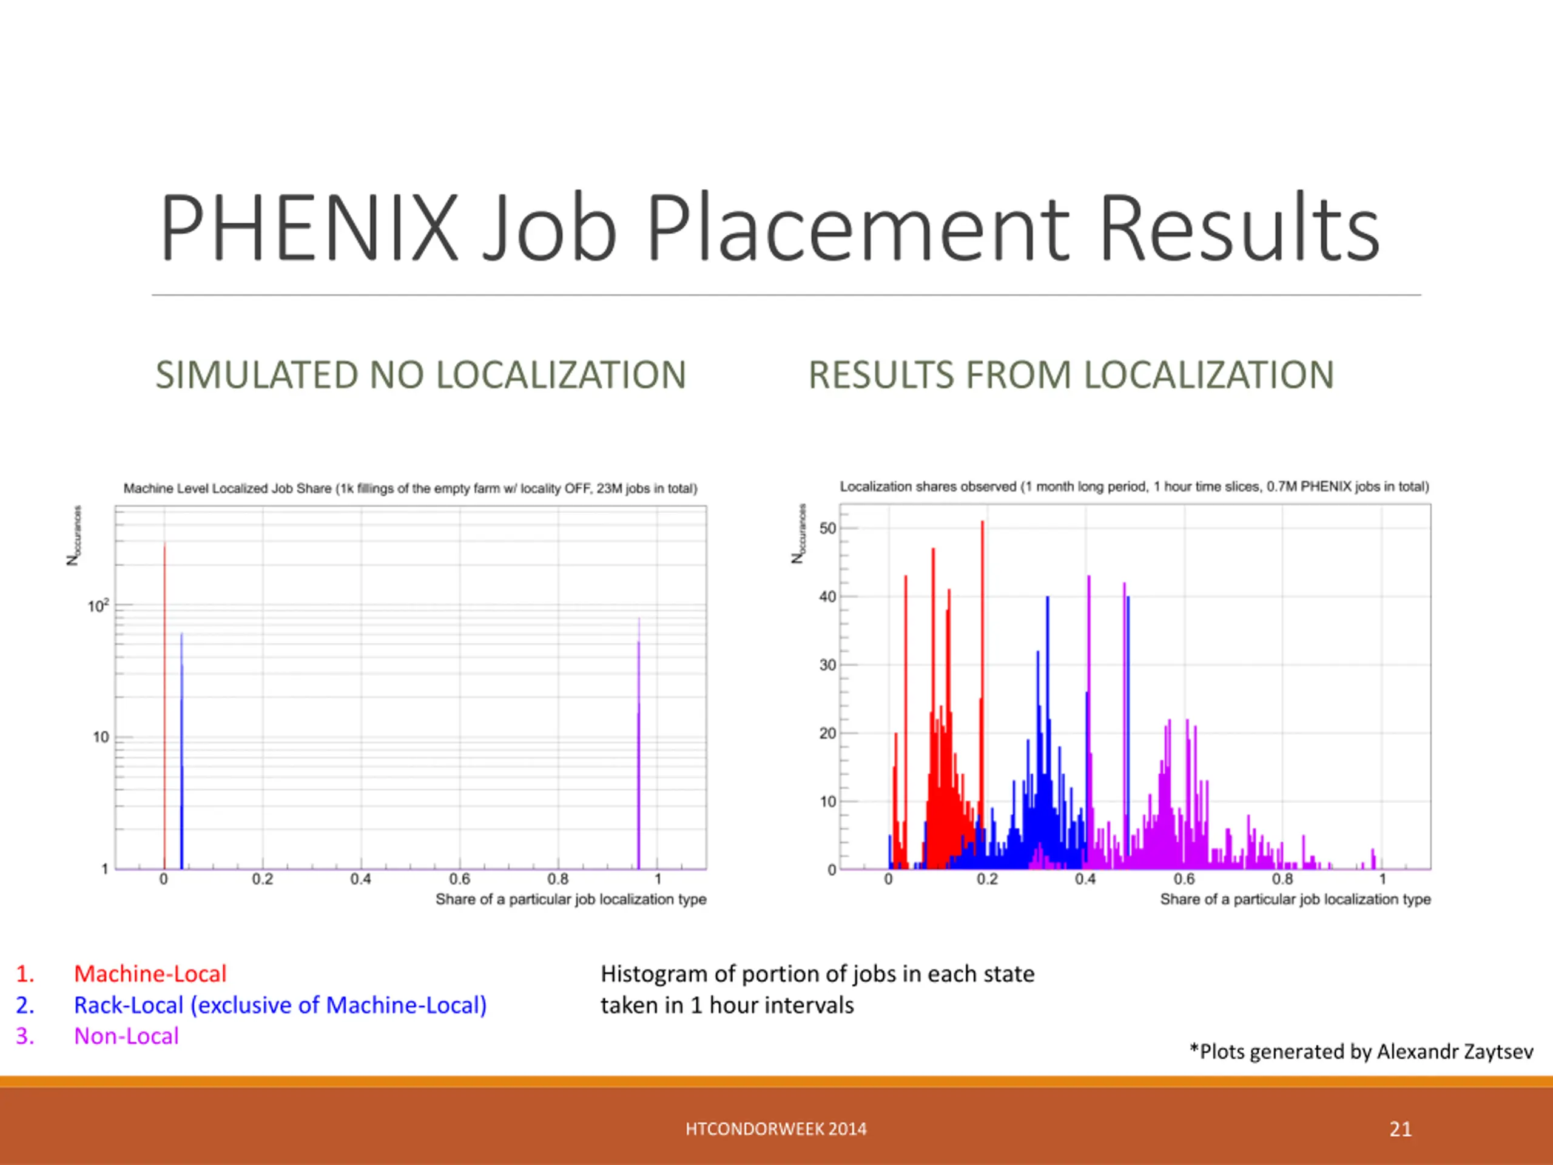Select the 'RESULTS FROM LOCALIZATION' heading
The height and width of the screenshot is (1165, 1553).
point(1071,375)
